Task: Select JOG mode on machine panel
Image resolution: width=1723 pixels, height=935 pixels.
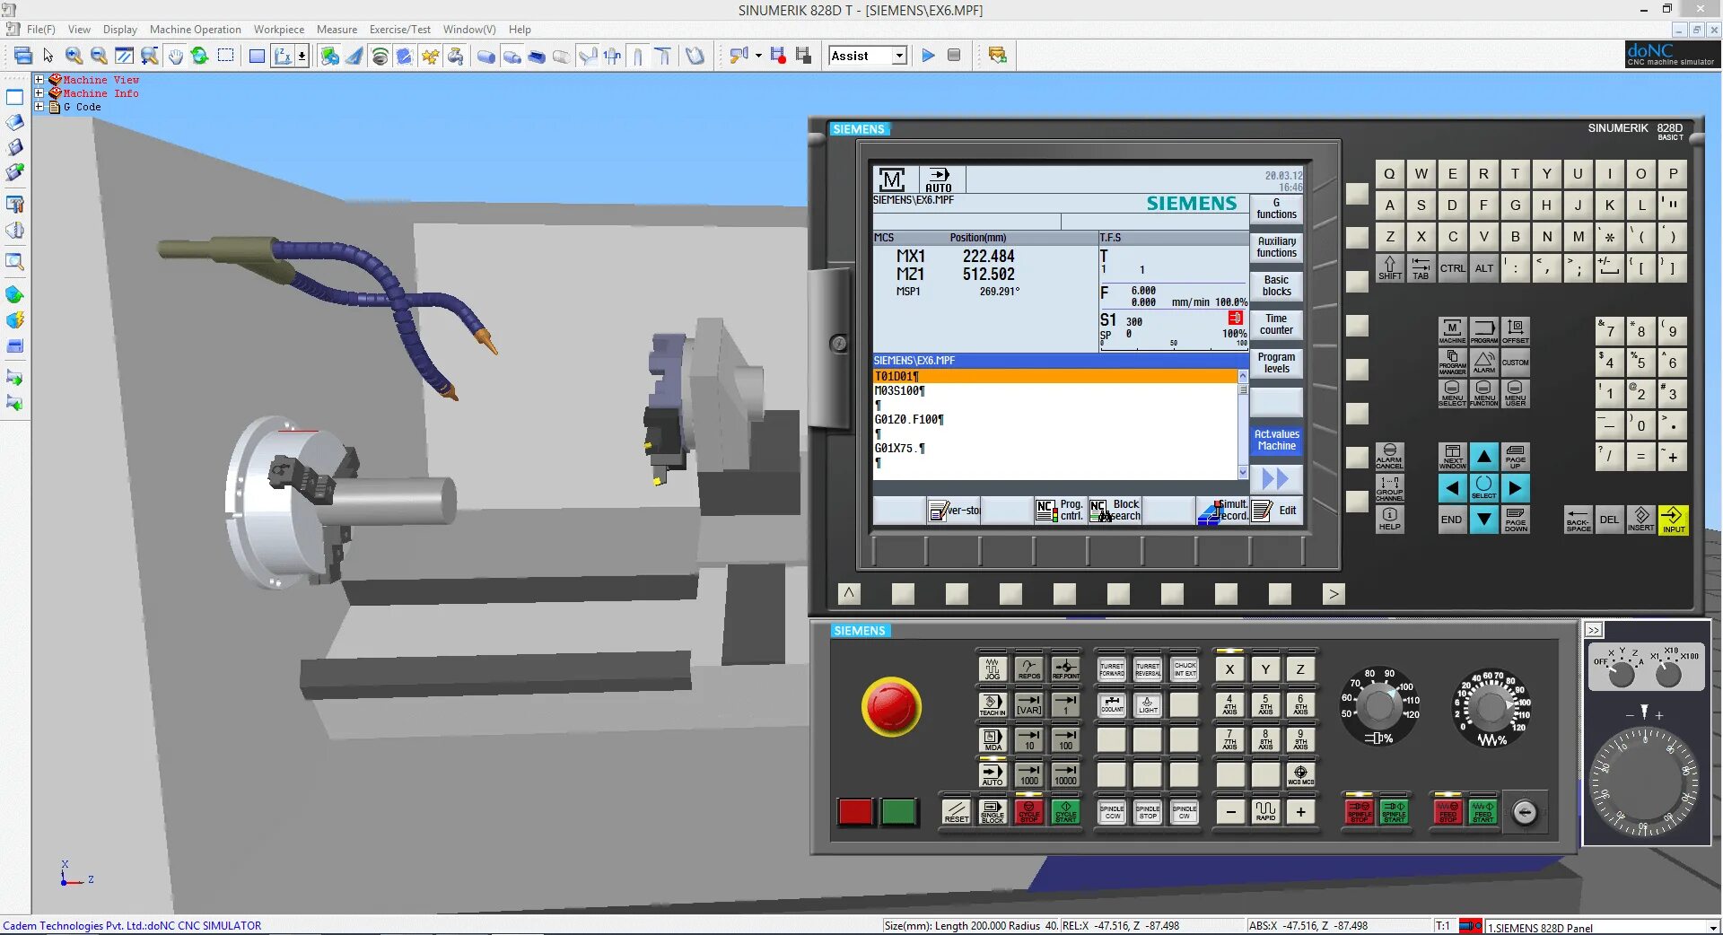Action: (x=992, y=668)
